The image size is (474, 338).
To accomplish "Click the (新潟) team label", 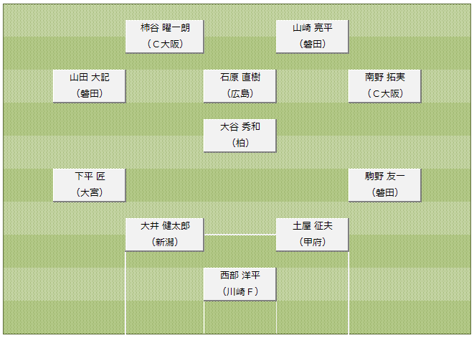I will [165, 242].
